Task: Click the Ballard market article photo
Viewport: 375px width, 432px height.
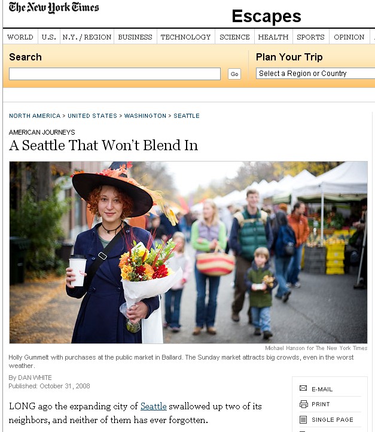Action: point(188,252)
